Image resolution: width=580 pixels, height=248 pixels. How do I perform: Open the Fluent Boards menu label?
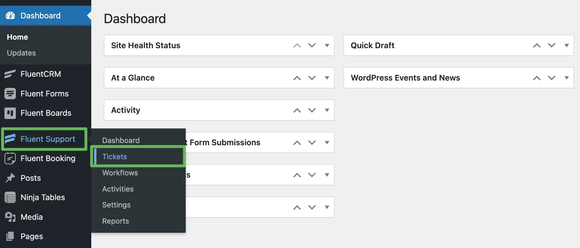tap(46, 113)
